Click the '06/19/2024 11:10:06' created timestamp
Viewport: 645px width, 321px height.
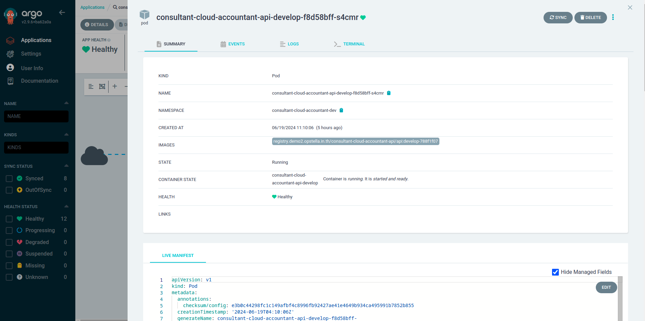click(x=293, y=128)
